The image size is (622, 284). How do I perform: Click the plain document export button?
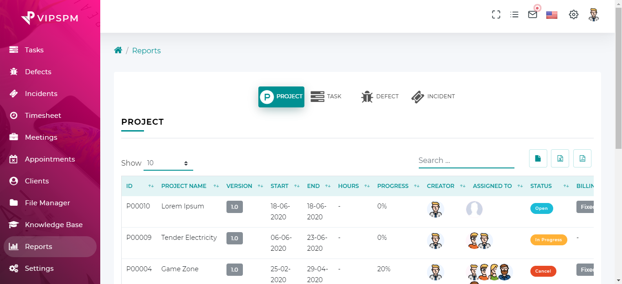(538, 158)
